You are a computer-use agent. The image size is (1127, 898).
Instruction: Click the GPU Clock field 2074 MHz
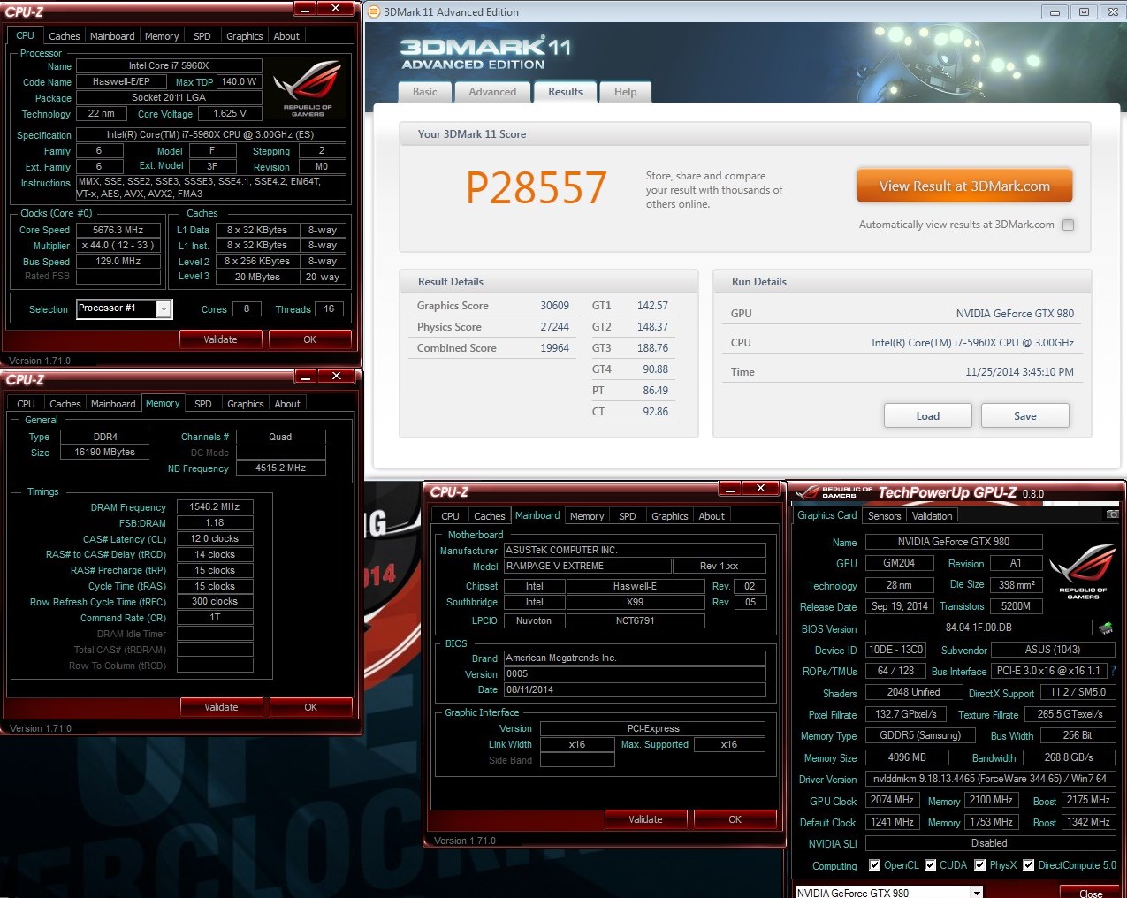click(892, 801)
